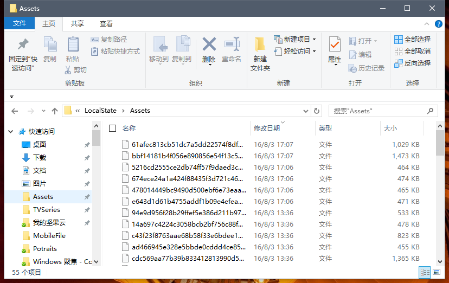Click the Rename (重命名) icon
The height and width of the screenshot is (283, 449).
pyautogui.click(x=232, y=44)
